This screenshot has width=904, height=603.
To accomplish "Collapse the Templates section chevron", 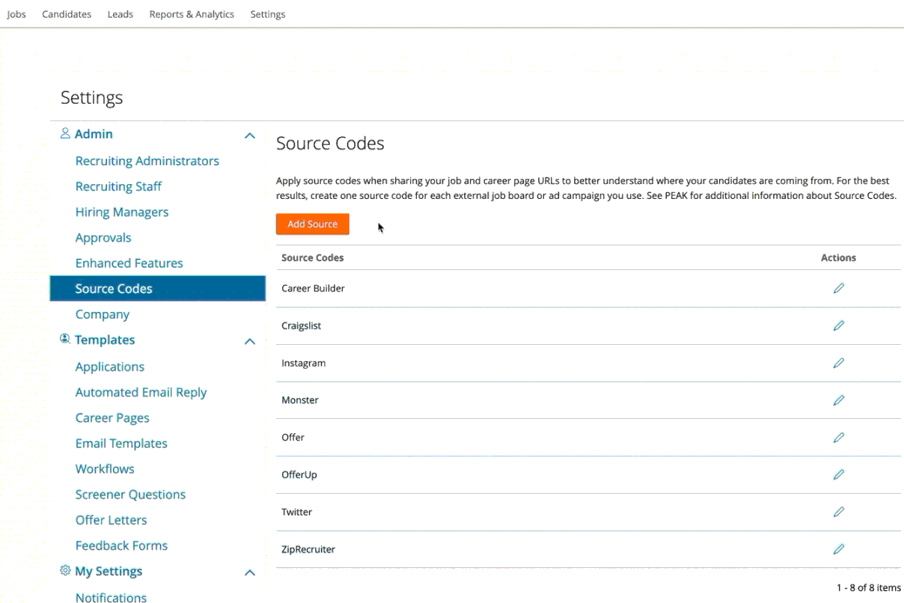I will (250, 342).
